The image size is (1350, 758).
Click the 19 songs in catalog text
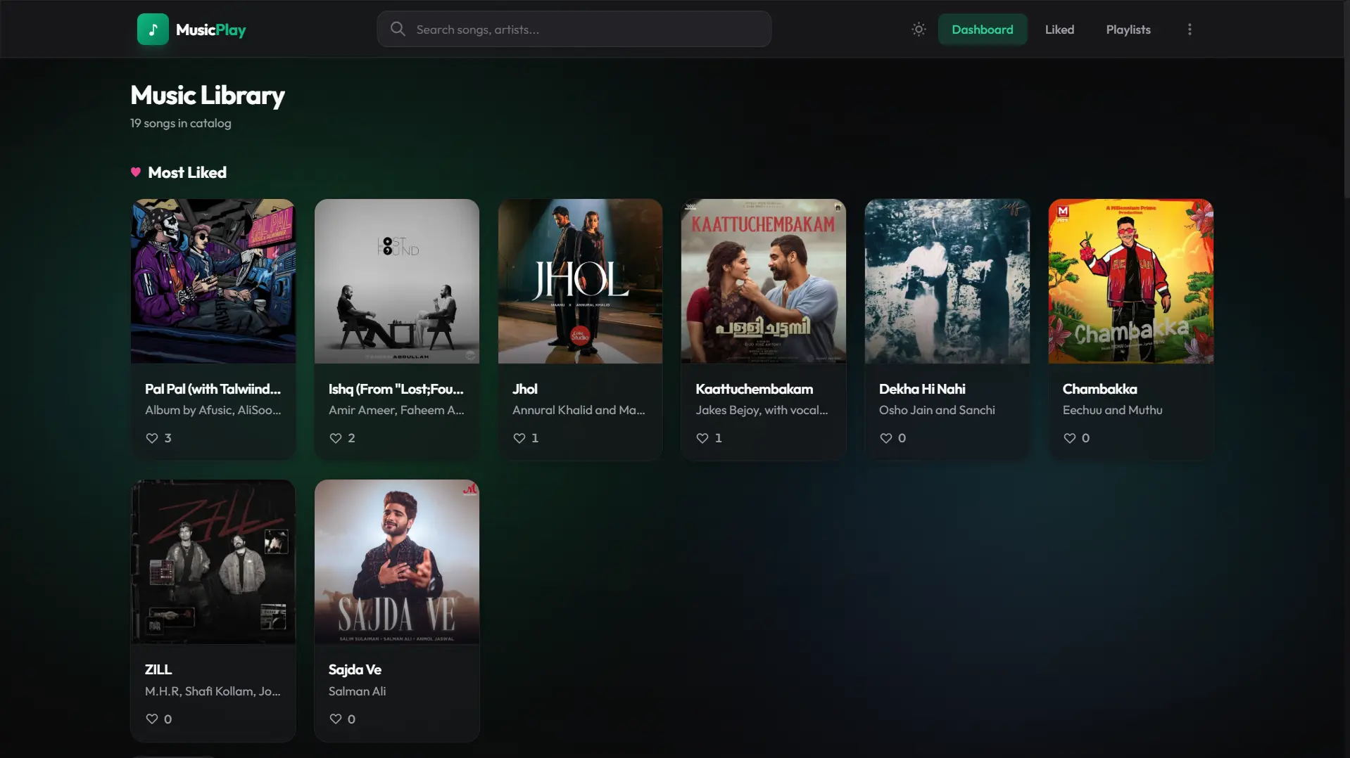coord(181,123)
